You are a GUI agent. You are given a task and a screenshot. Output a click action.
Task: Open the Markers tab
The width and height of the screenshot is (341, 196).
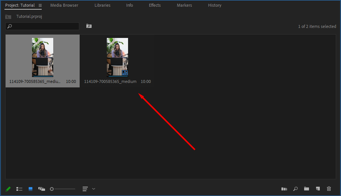(184, 5)
